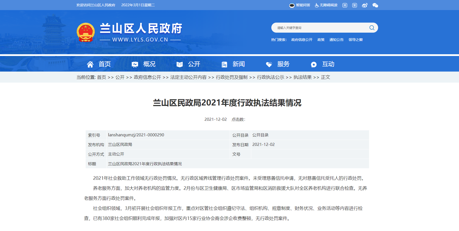The image size is (459, 231).
Task: Click the 热门搜索 label
Action: click(x=279, y=40)
